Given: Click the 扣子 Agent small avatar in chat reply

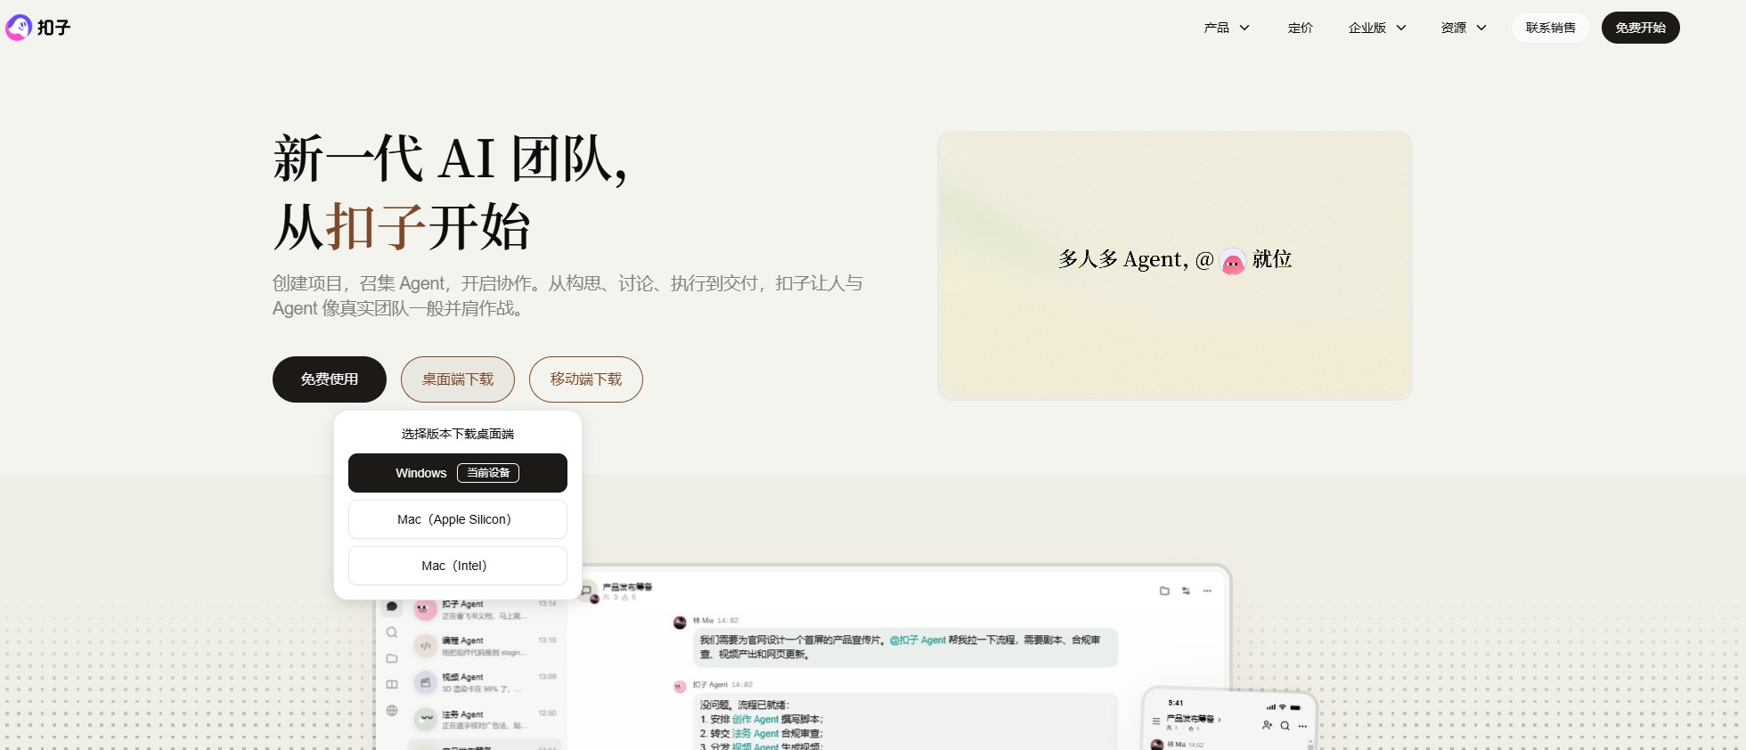Looking at the screenshot, I should pos(680,686).
